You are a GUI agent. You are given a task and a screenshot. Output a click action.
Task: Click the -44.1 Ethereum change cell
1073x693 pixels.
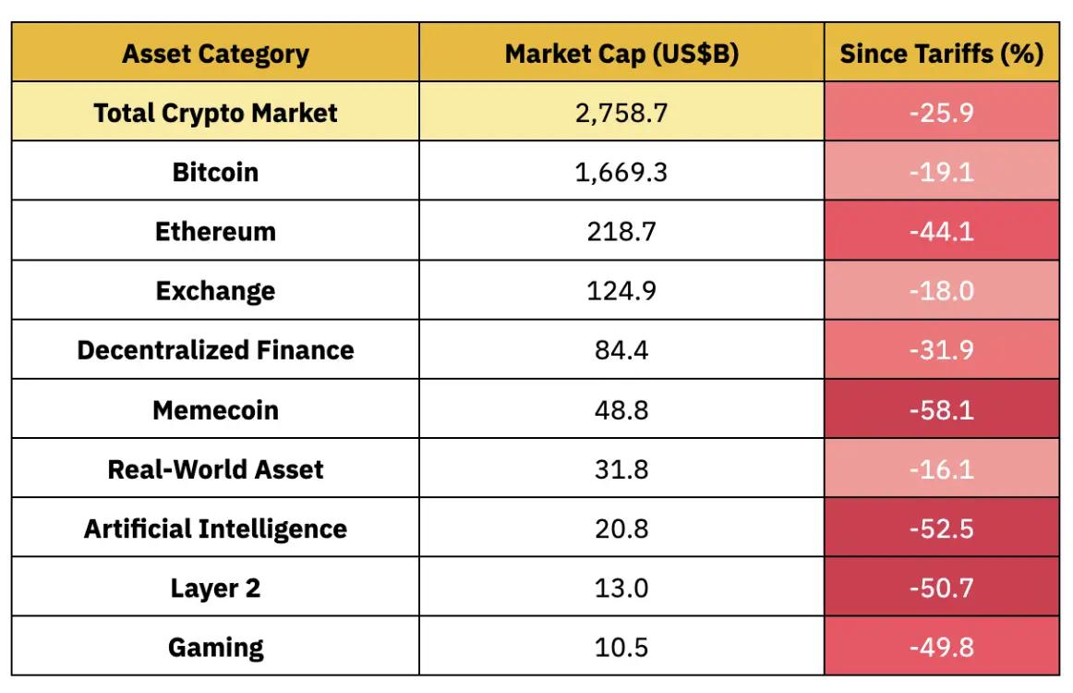coord(941,231)
